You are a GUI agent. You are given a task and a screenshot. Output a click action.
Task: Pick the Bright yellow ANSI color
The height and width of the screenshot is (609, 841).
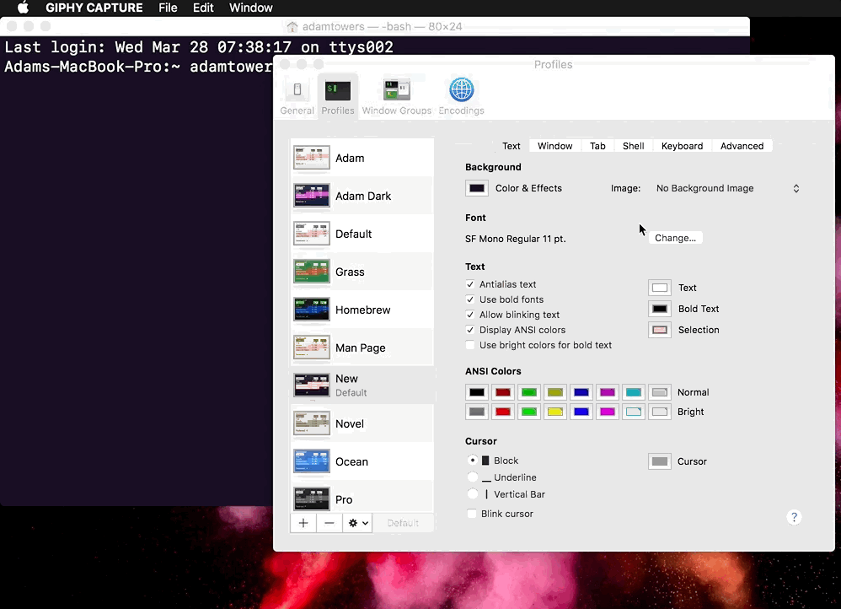coord(555,412)
